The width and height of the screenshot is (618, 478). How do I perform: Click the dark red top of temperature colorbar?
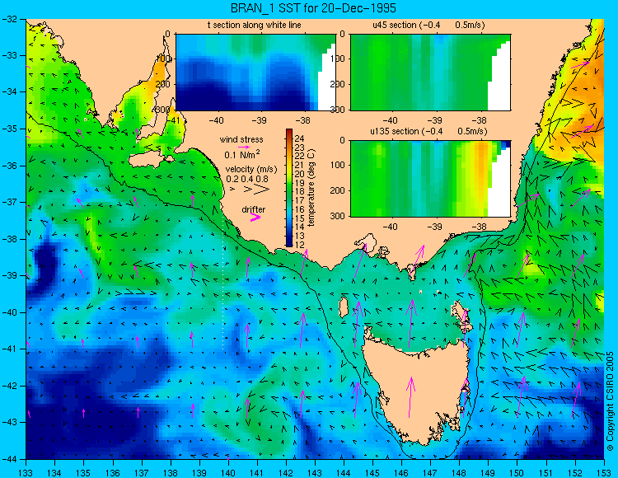tap(289, 132)
